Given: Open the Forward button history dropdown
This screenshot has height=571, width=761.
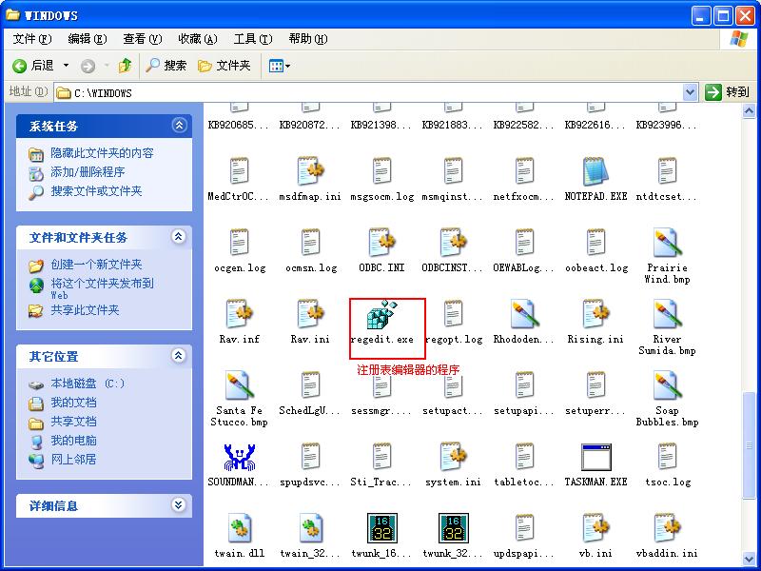Looking at the screenshot, I should coord(107,66).
